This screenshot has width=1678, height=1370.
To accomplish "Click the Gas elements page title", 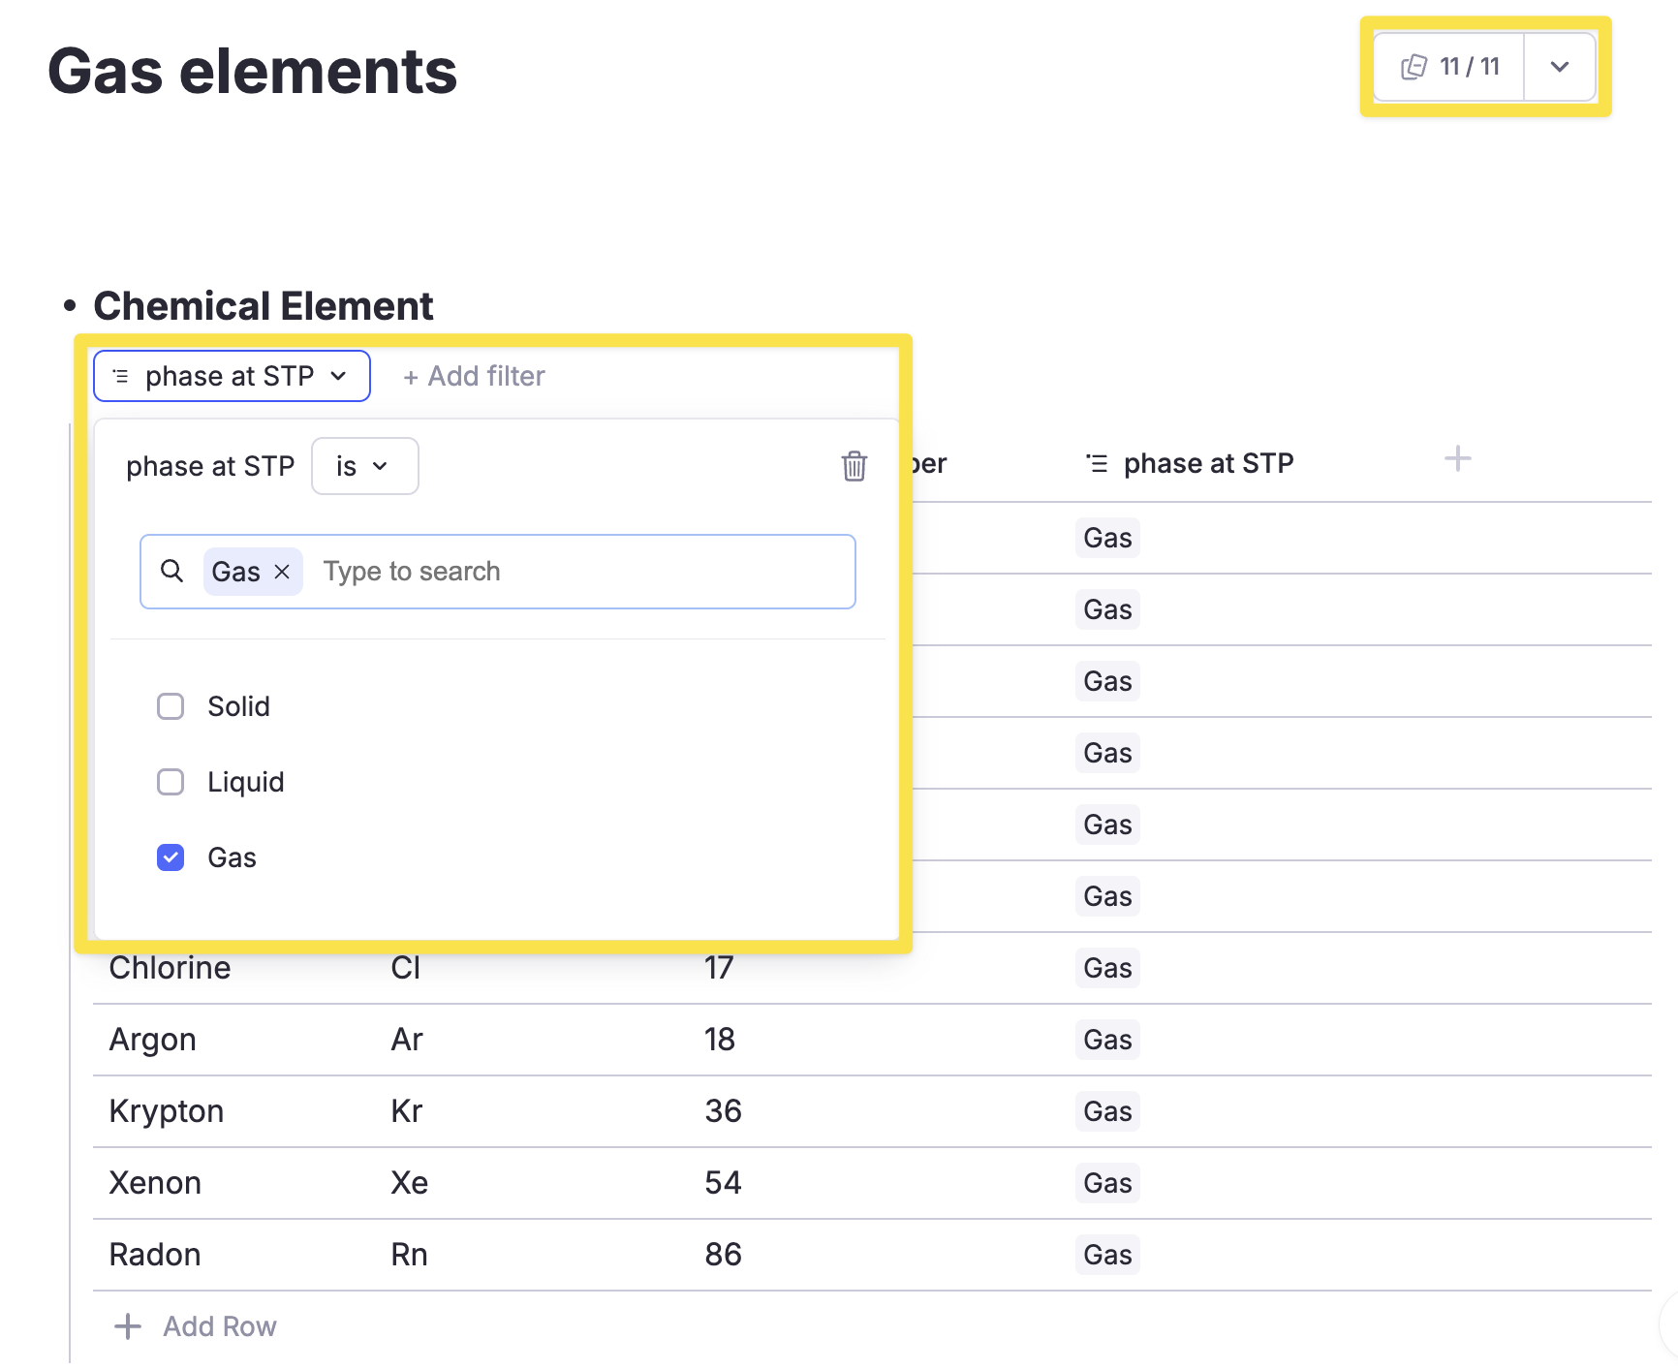I will (x=252, y=72).
